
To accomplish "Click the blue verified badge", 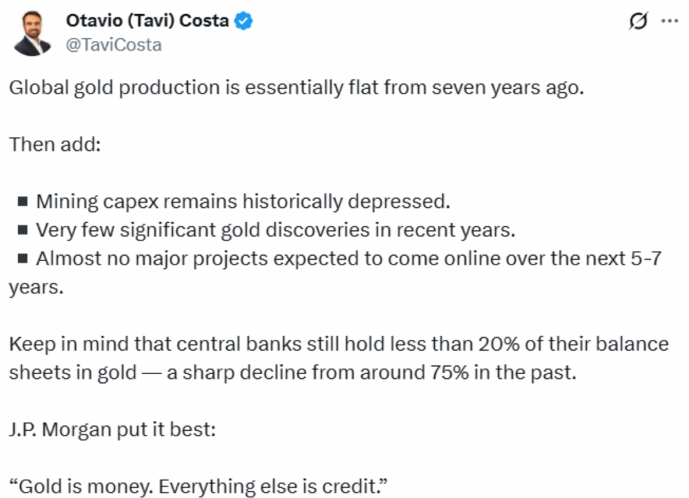I will (243, 21).
